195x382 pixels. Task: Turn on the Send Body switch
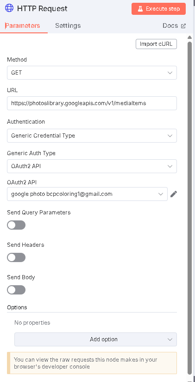(16, 290)
